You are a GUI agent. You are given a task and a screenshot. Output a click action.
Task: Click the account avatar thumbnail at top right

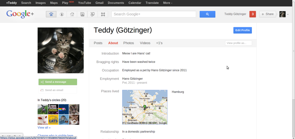click(282, 14)
